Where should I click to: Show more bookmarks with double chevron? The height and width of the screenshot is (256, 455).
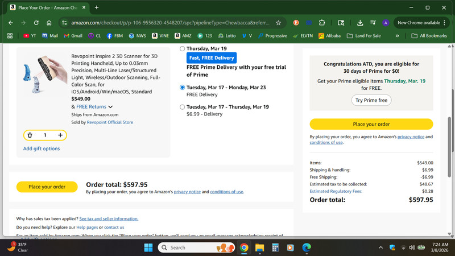coord(397,36)
